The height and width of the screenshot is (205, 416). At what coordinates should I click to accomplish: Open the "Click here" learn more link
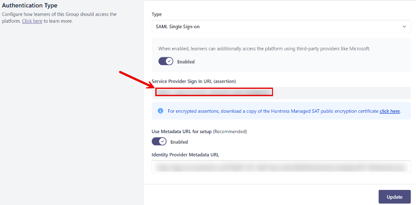tap(32, 21)
